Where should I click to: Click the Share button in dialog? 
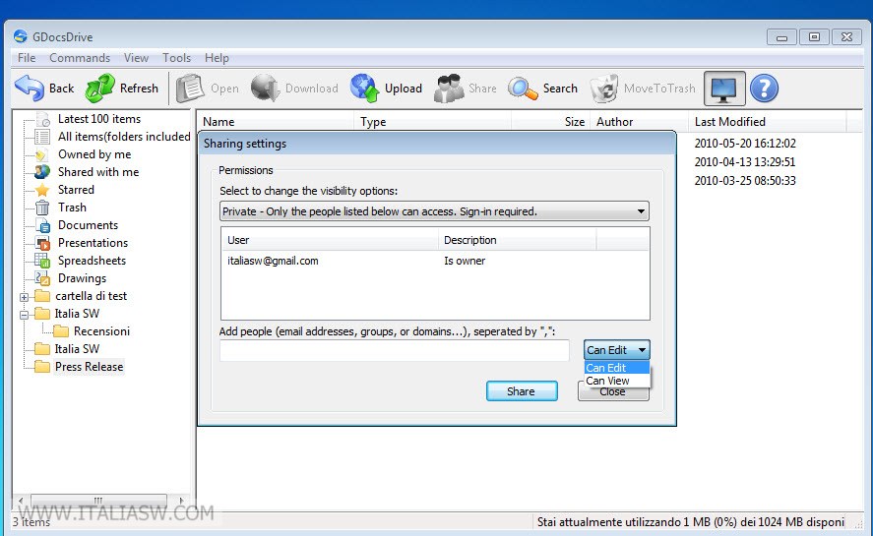pos(522,391)
